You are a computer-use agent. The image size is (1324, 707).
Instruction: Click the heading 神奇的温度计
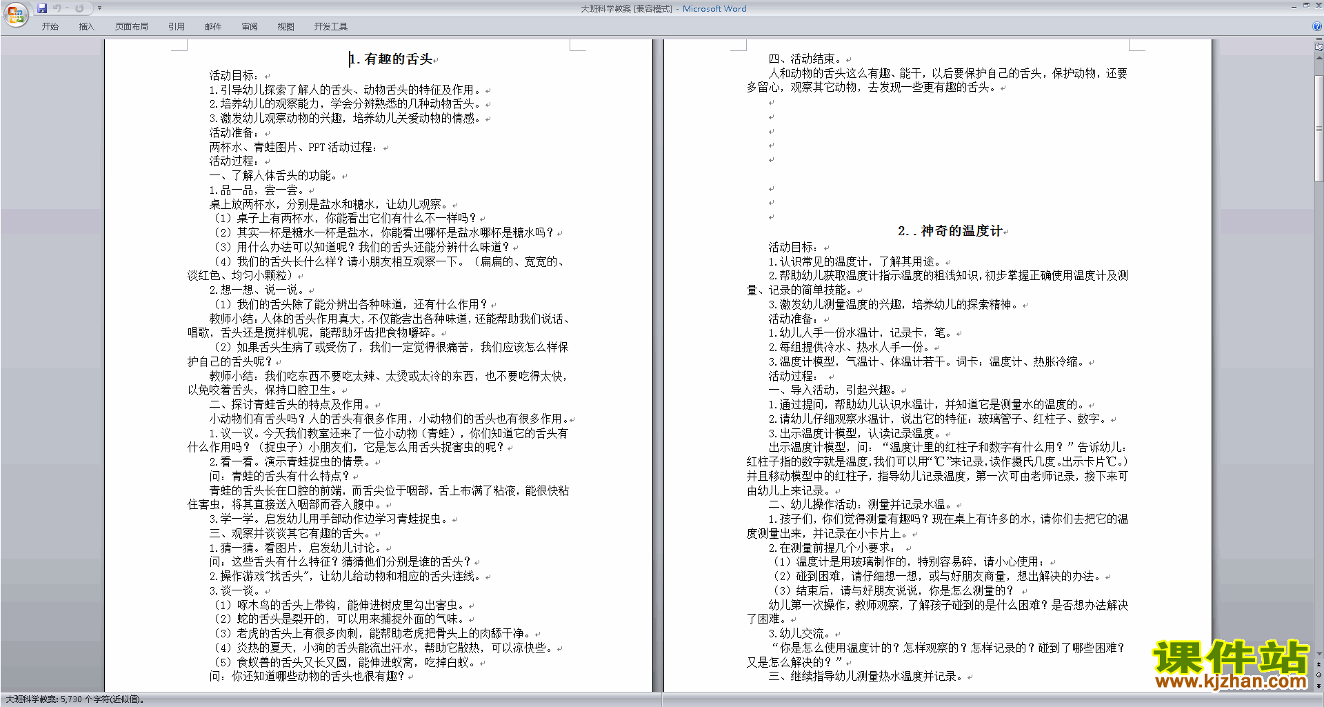point(961,231)
